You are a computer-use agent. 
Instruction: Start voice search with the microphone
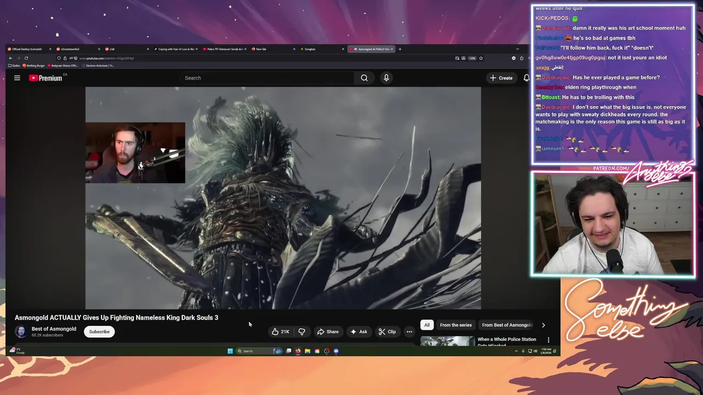pos(386,78)
